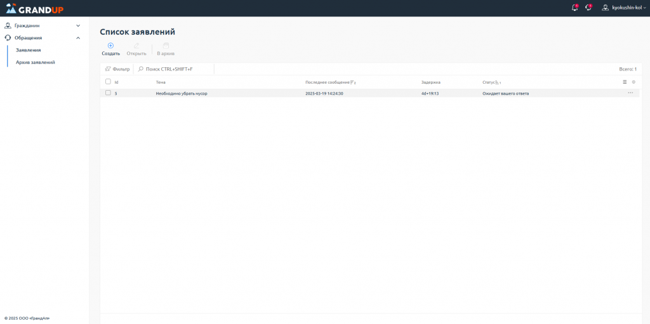Screen dimensions: 650x324
Task: Click the Фильтр filter button
Action: pos(117,68)
